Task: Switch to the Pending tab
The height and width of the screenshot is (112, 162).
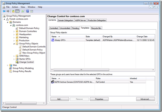Action: (75, 28)
